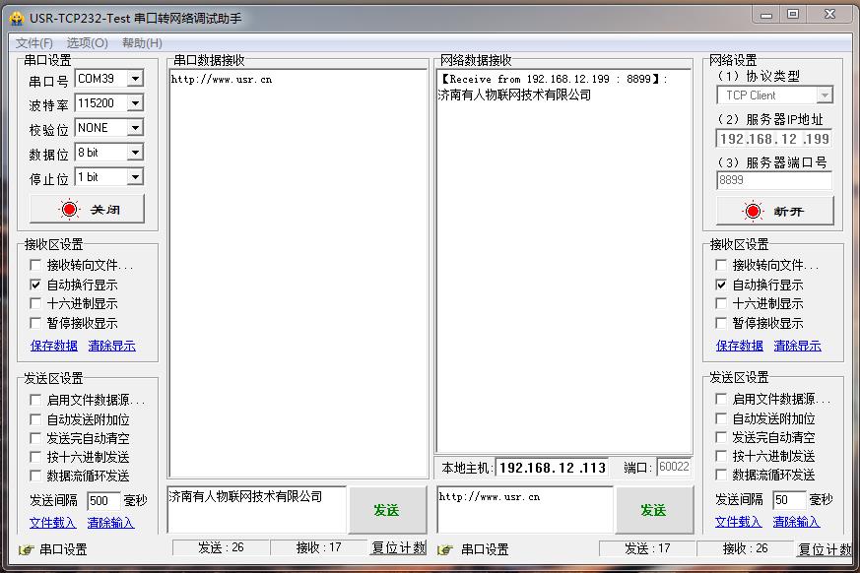Click the app icon in title bar

tap(15, 19)
